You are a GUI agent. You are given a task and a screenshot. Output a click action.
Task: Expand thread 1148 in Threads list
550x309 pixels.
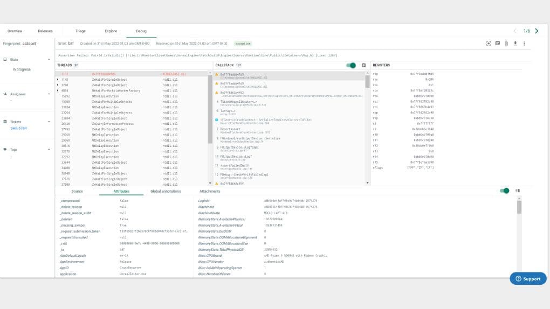click(58, 80)
